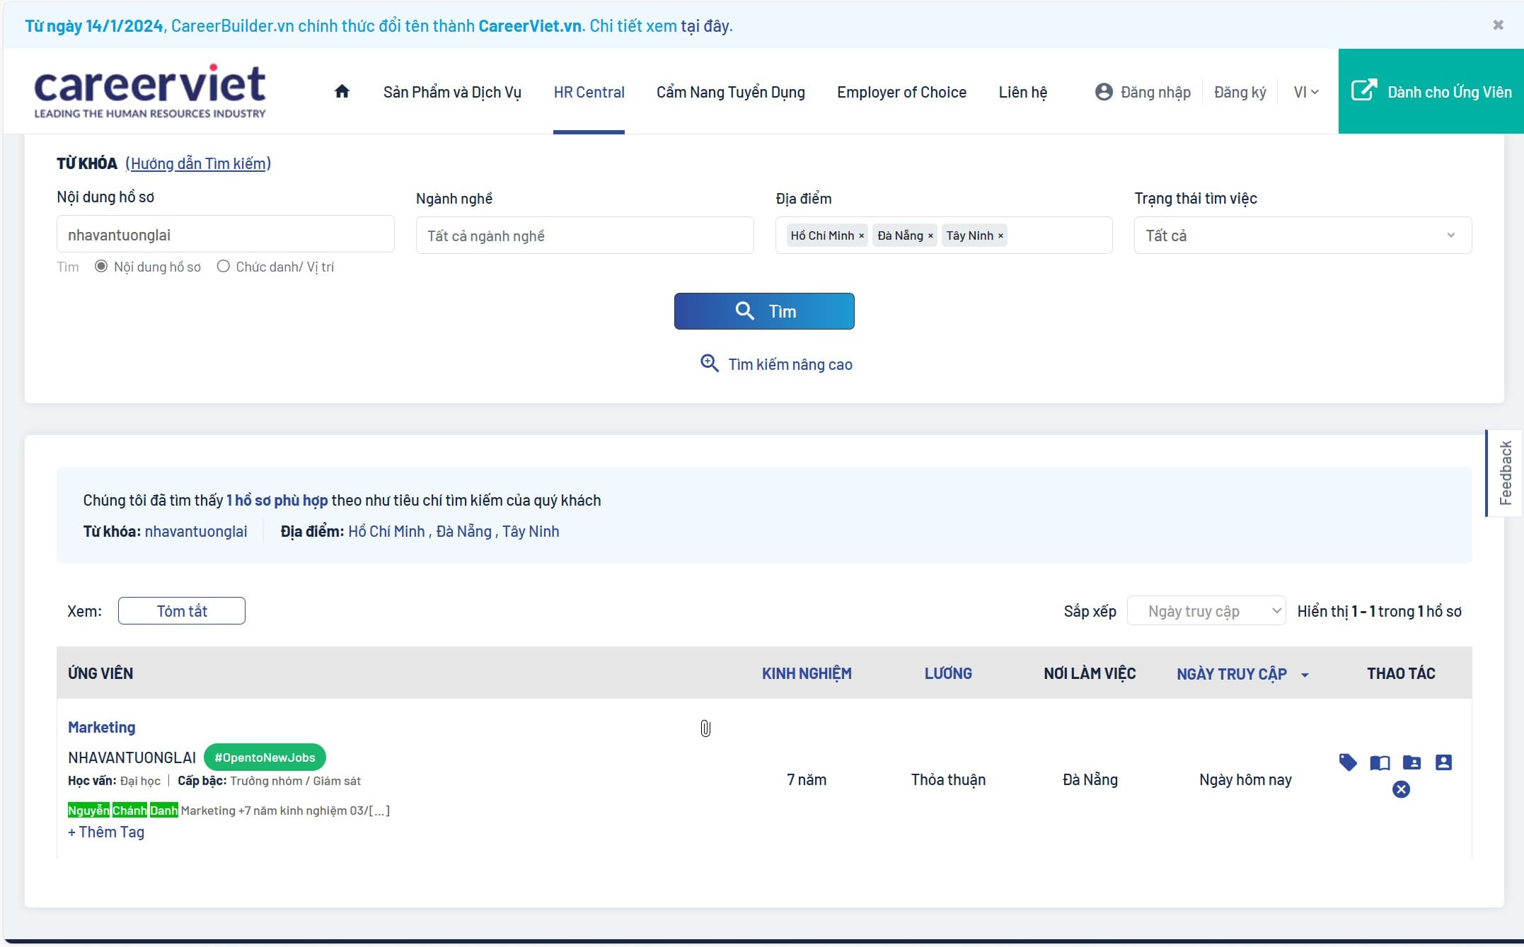Click the contact card icon in the candidate row

[x=1443, y=762]
